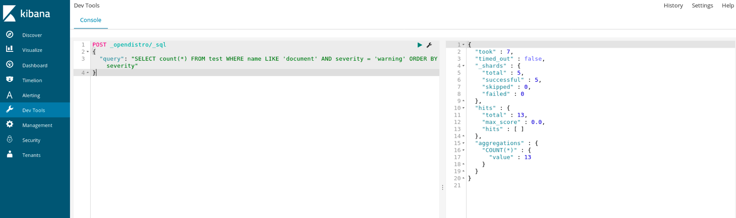Go to Dashboard page
The image size is (736, 218).
[x=35, y=65]
